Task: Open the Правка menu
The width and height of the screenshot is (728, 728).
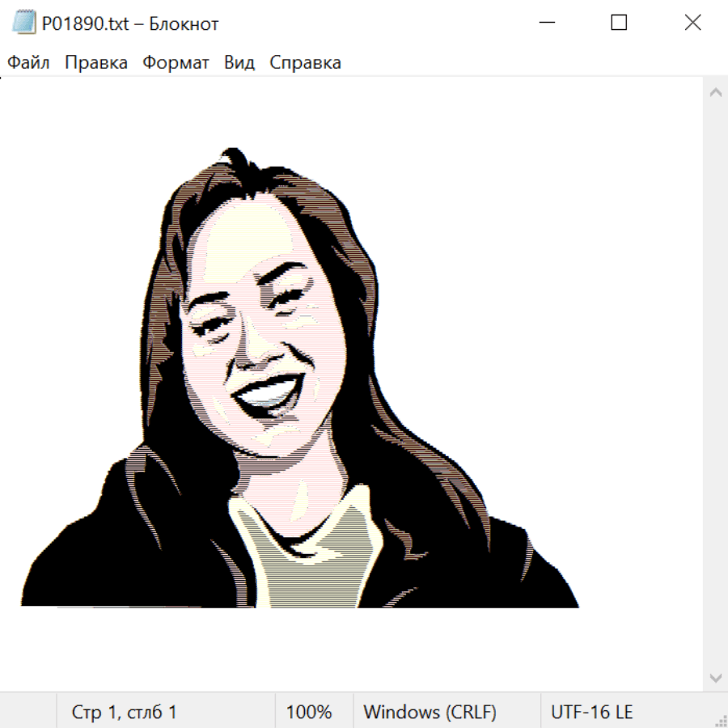Action: [96, 63]
